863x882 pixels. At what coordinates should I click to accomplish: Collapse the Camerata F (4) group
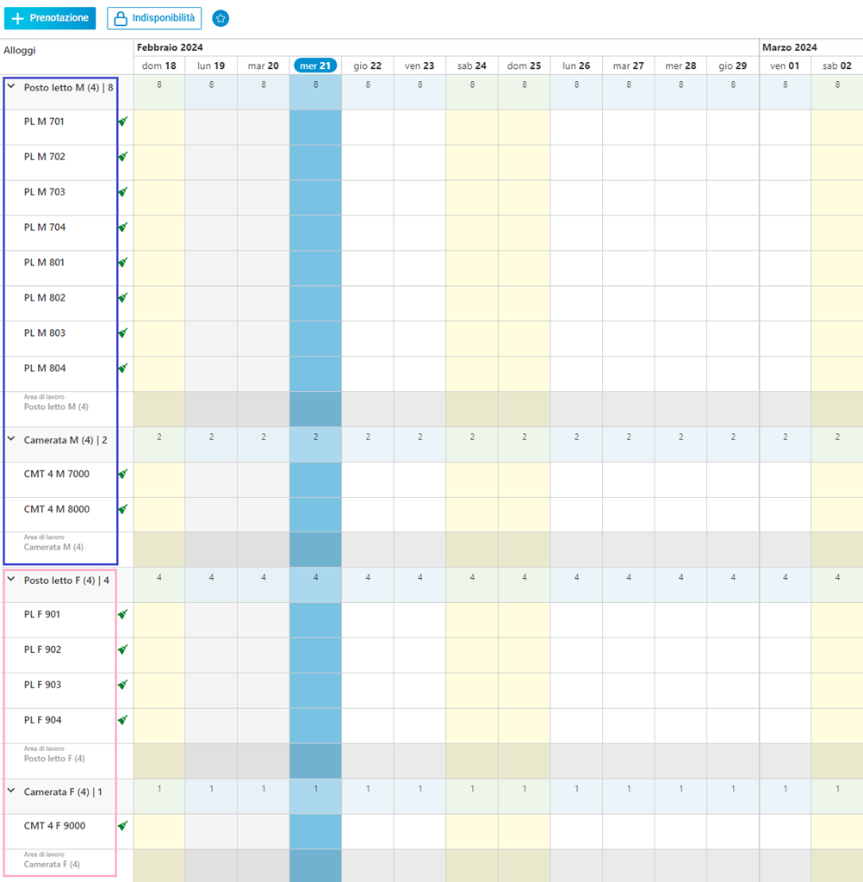tap(11, 791)
